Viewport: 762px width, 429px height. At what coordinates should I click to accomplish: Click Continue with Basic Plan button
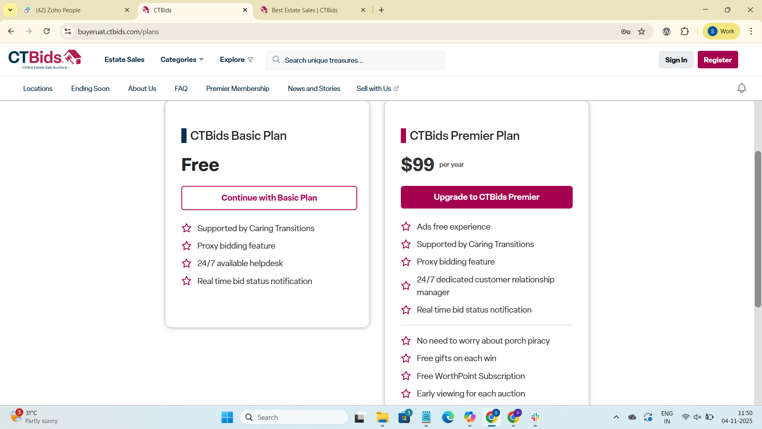(x=269, y=198)
